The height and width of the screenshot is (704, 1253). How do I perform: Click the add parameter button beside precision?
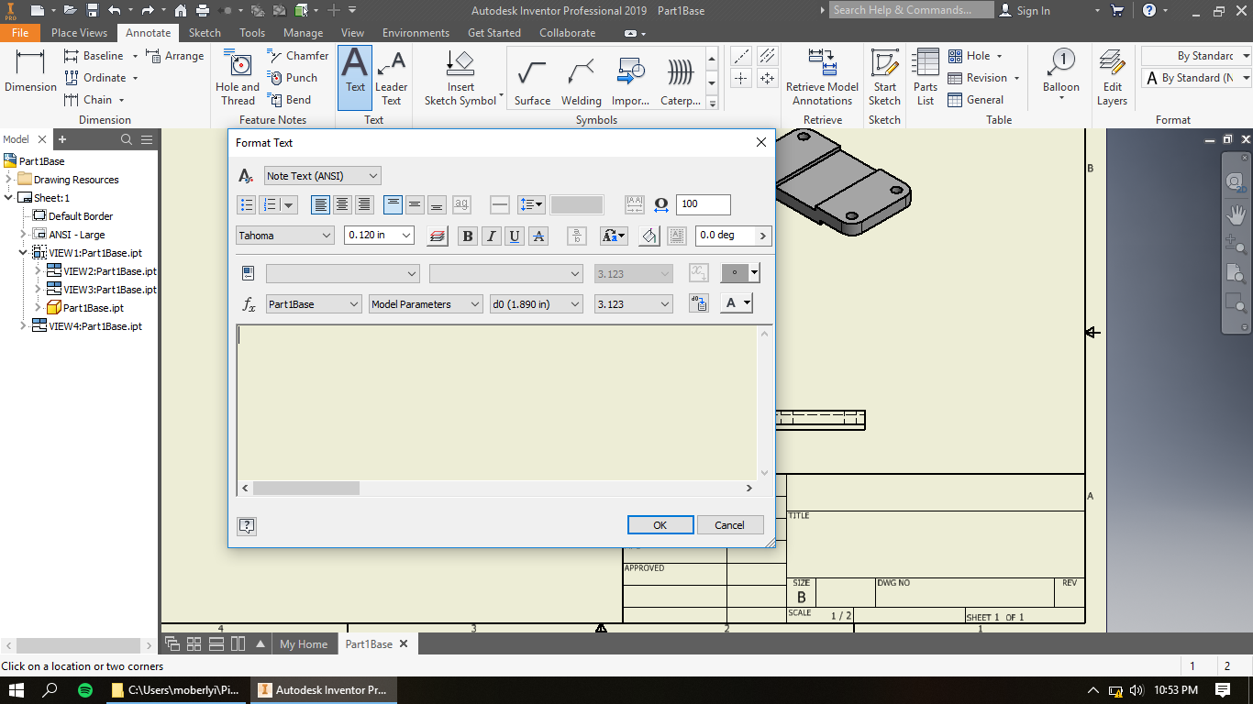(x=698, y=303)
